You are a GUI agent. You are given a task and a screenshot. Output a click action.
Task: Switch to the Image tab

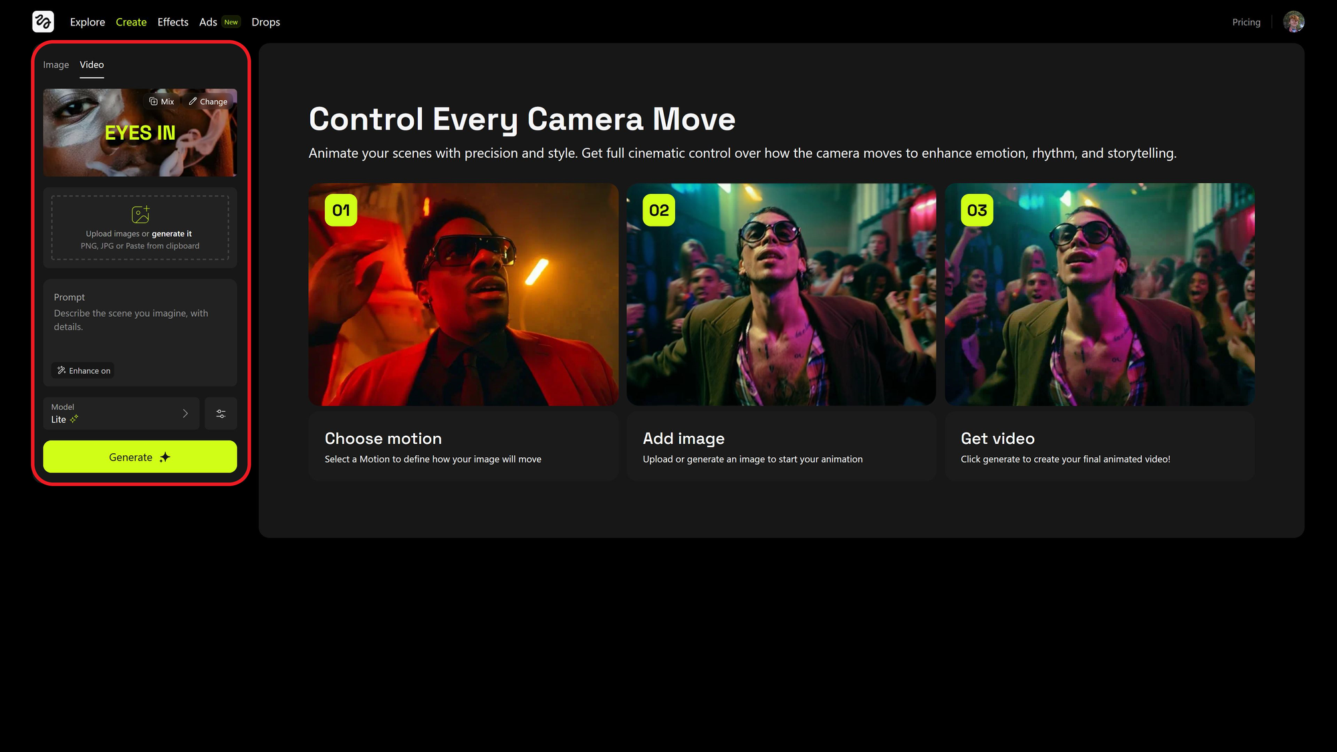pyautogui.click(x=55, y=64)
